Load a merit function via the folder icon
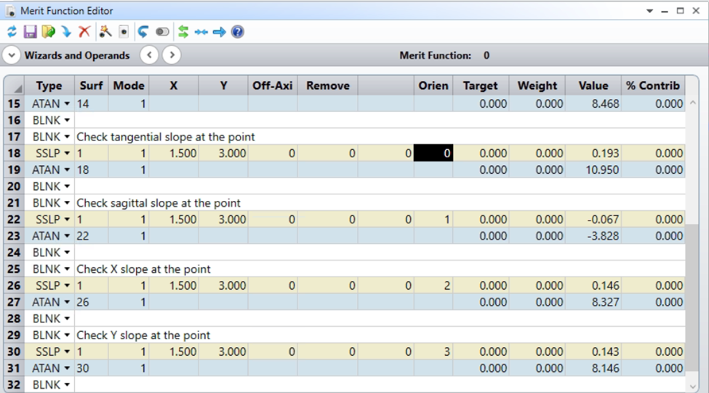The image size is (709, 393). click(48, 32)
